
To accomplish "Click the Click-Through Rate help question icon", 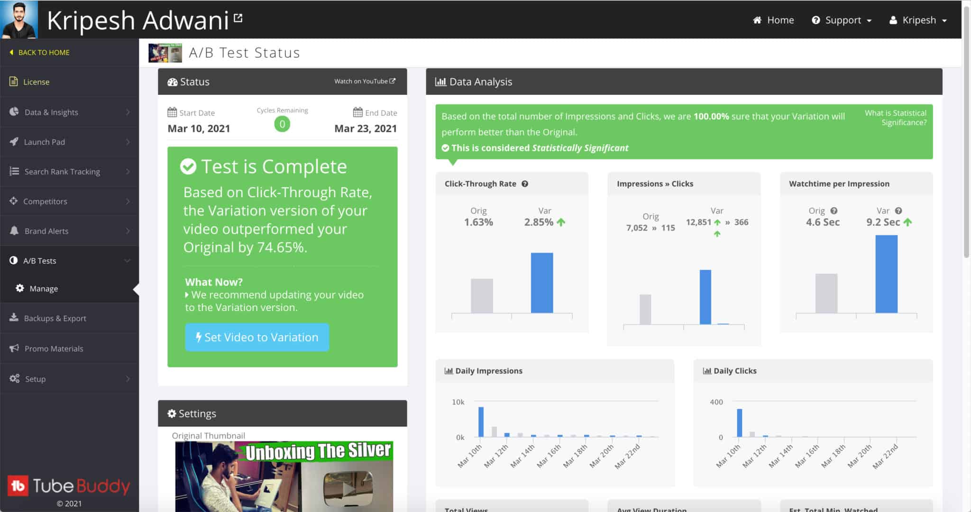I will (525, 184).
